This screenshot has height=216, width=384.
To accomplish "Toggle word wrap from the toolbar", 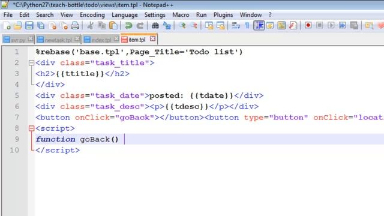I will point(236,25).
